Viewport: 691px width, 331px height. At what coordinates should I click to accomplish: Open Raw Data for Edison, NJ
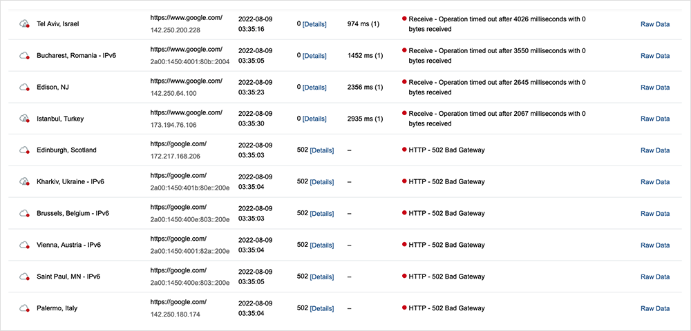tap(654, 88)
